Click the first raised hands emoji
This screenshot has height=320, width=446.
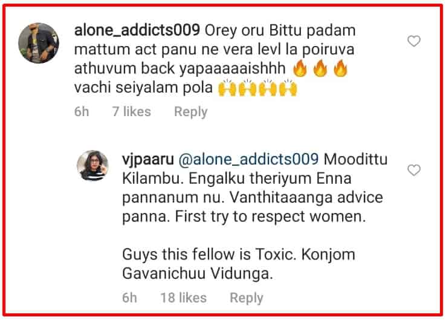click(227, 88)
